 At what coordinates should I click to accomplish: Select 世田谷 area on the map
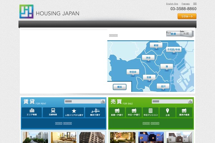[133, 72]
